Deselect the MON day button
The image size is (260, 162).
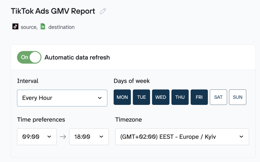coord(122,97)
